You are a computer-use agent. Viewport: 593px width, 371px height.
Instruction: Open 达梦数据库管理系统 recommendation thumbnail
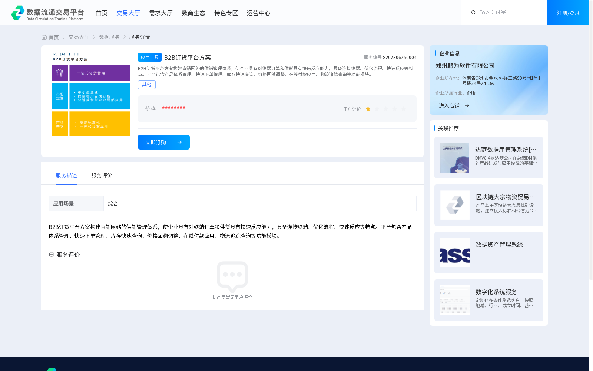[455, 158]
